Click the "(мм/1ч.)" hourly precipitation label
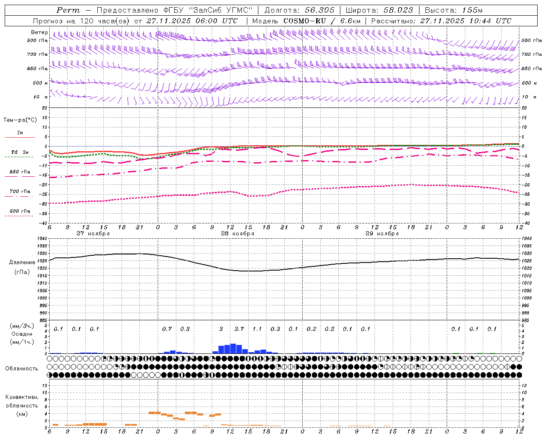The width and height of the screenshot is (544, 435). pyautogui.click(x=21, y=342)
